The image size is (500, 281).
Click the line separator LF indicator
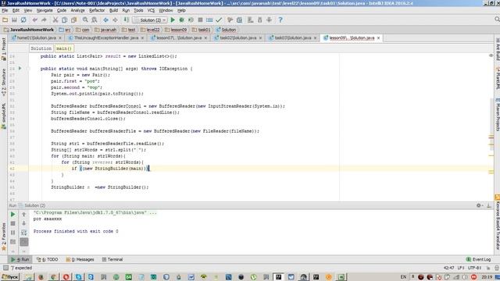[461, 268]
